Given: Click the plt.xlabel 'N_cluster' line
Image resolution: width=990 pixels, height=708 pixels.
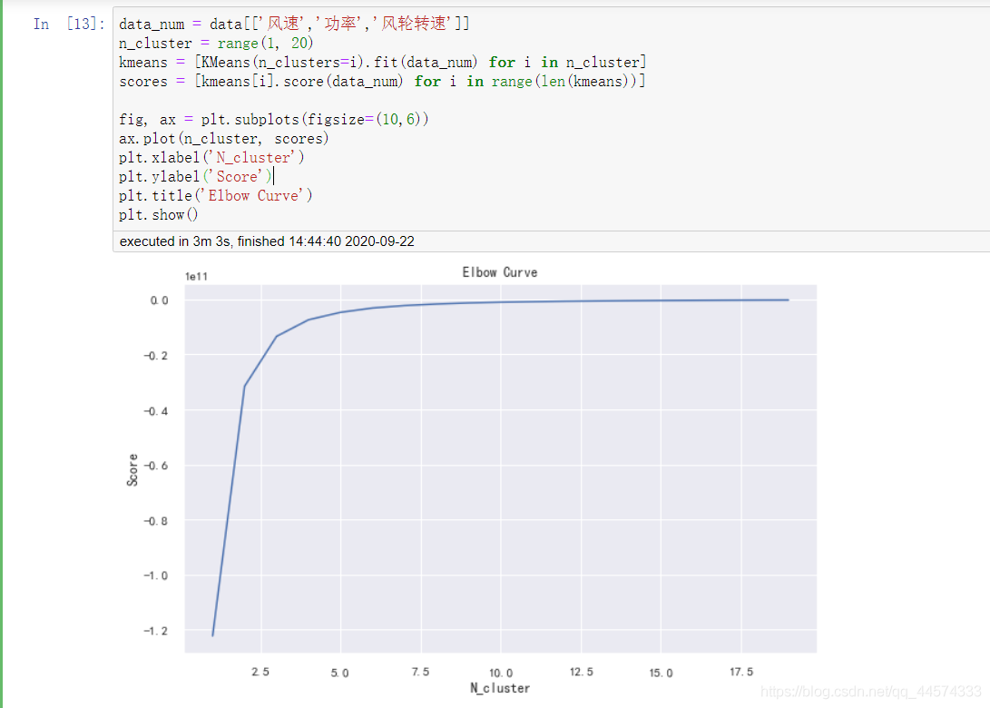Looking at the screenshot, I should [211, 157].
